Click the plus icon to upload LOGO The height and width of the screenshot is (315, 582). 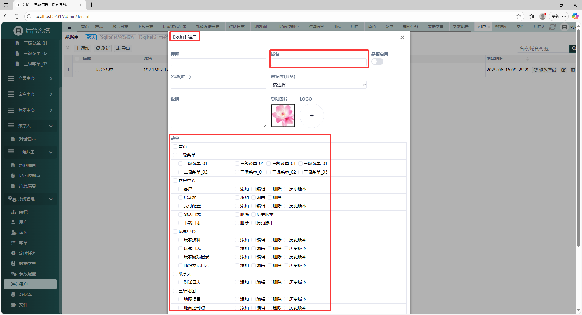(312, 116)
